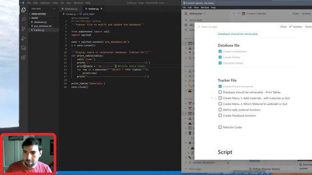Click the print_table symbol icon in breadcrumb
The height and width of the screenshot is (175, 312).
pos(80,14)
